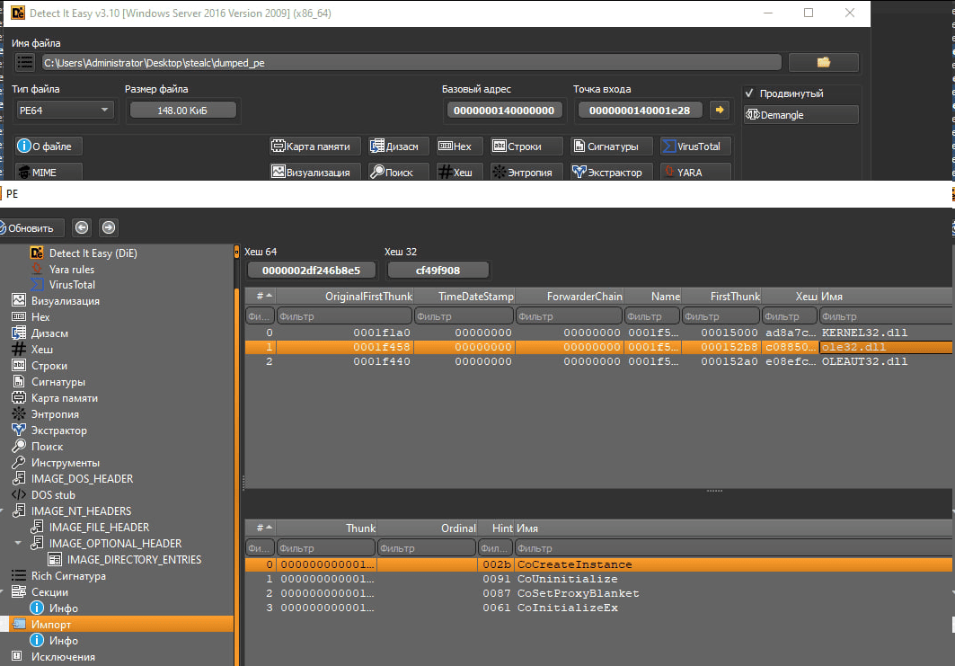Sort import table by # column header
This screenshot has width=955, height=666.
click(260, 296)
